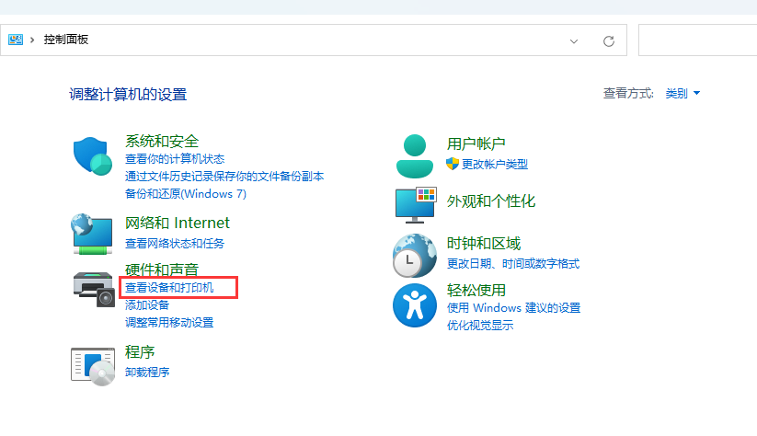Viewport: 757px width, 436px height.
Task: Click 卸载程序 link
Action: (x=147, y=373)
